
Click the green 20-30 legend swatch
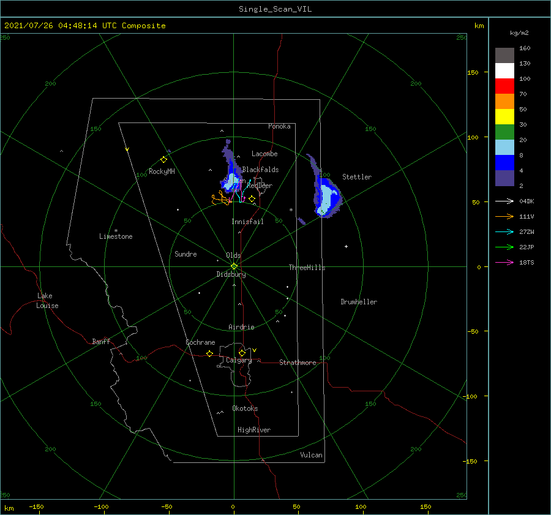tap(504, 132)
